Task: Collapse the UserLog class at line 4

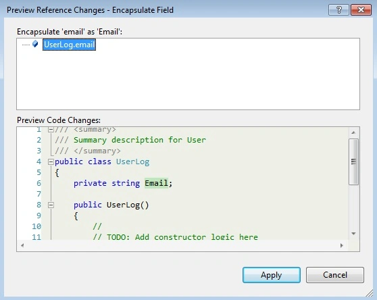Action: pyautogui.click(x=51, y=161)
